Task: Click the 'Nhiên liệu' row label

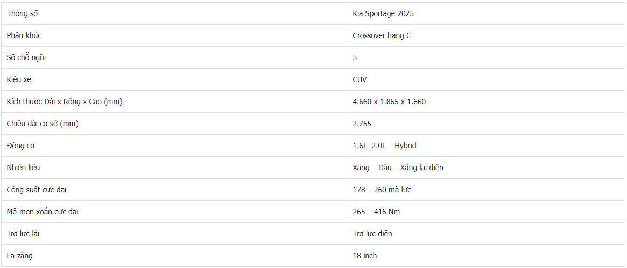Action: pos(23,168)
